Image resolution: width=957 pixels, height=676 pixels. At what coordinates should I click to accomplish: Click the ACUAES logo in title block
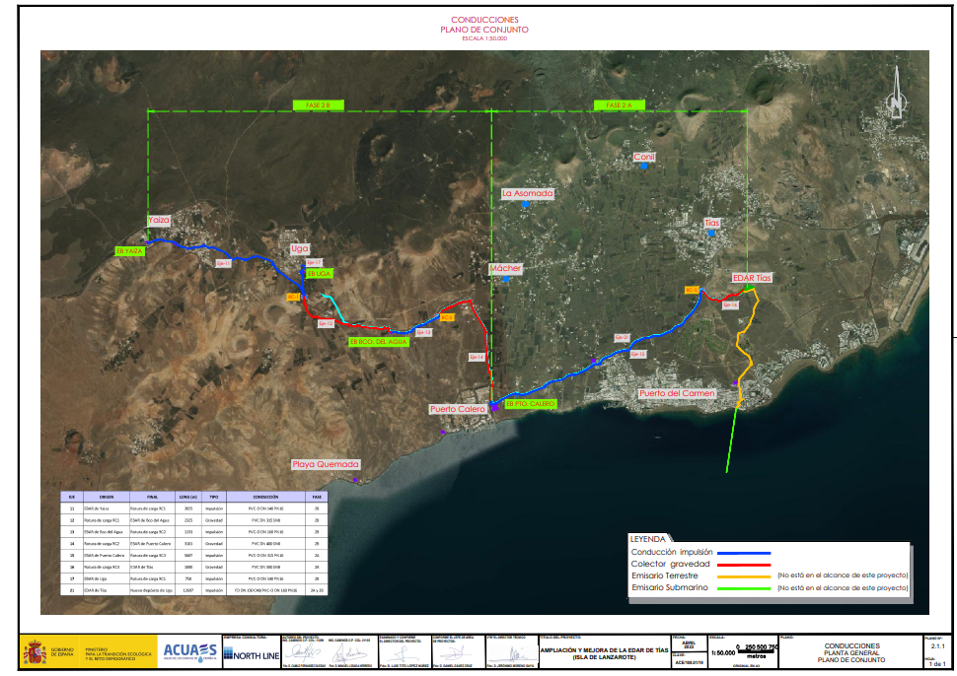(189, 650)
